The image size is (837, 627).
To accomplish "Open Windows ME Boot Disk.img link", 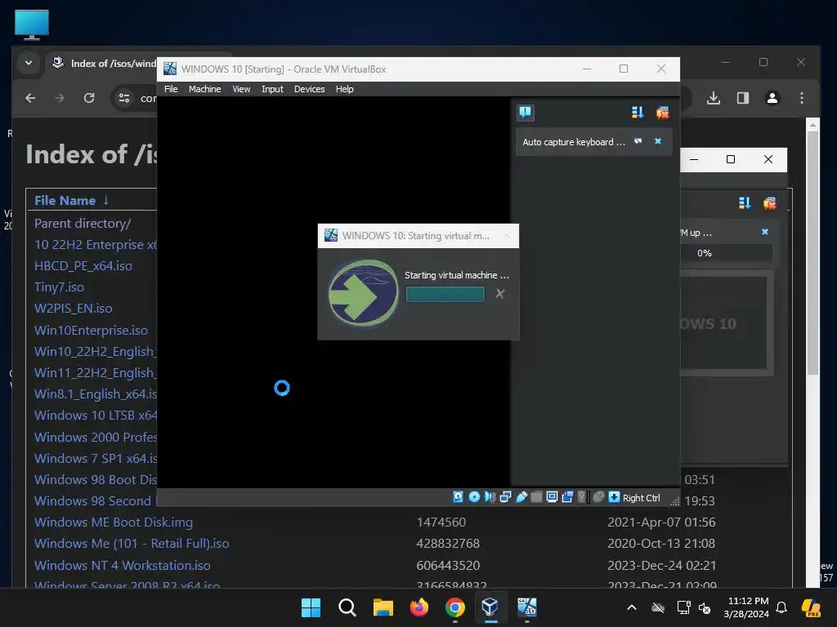I will pyautogui.click(x=114, y=522).
